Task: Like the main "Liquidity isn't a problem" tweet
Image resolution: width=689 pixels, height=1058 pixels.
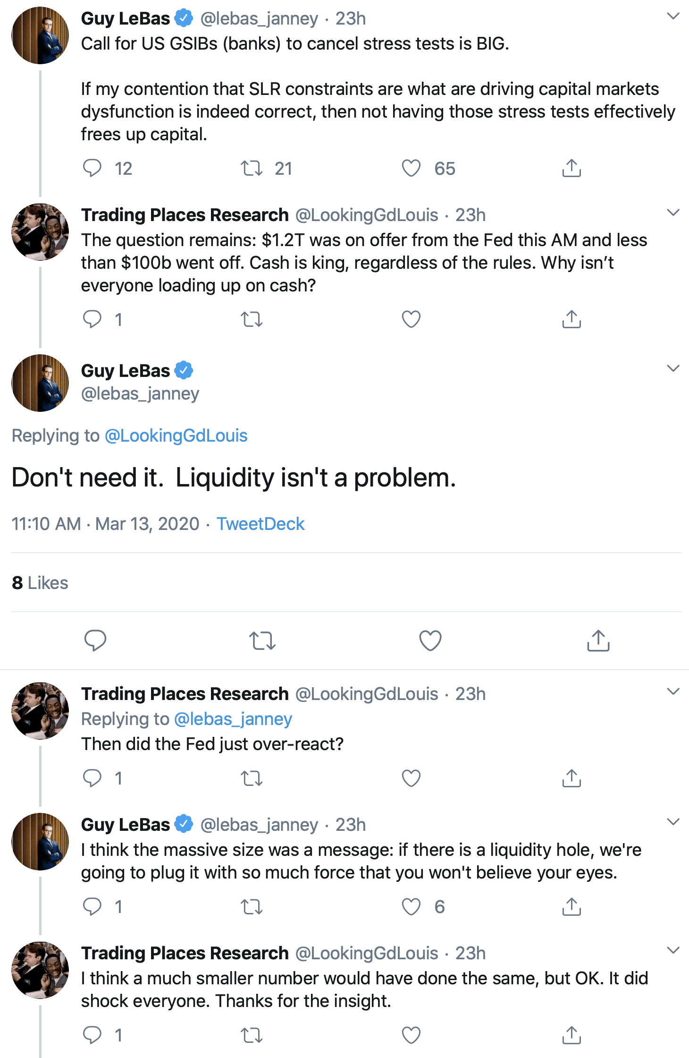Action: tap(430, 640)
